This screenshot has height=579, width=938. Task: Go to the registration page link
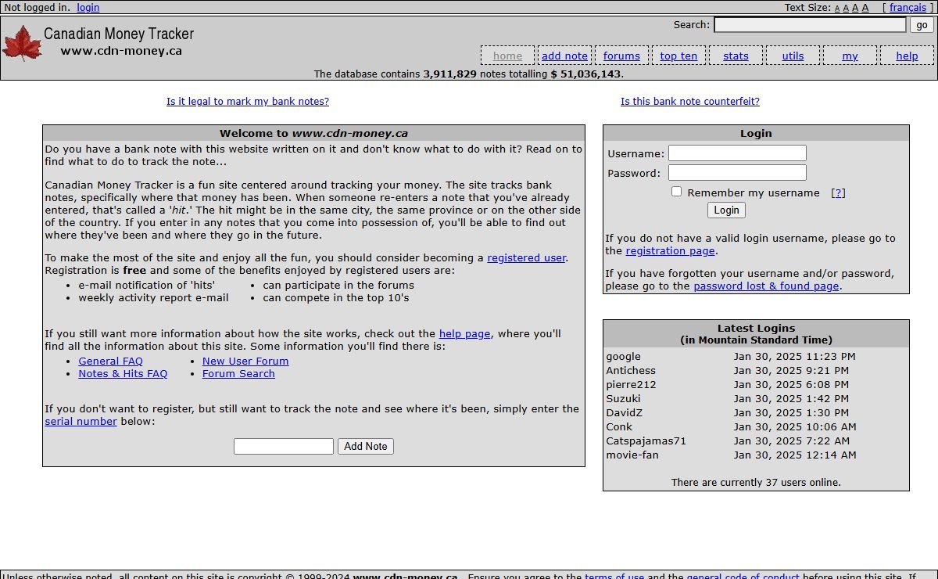(670, 250)
